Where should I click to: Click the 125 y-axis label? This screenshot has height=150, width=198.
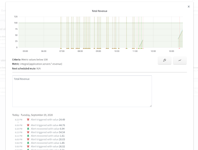(15, 17)
